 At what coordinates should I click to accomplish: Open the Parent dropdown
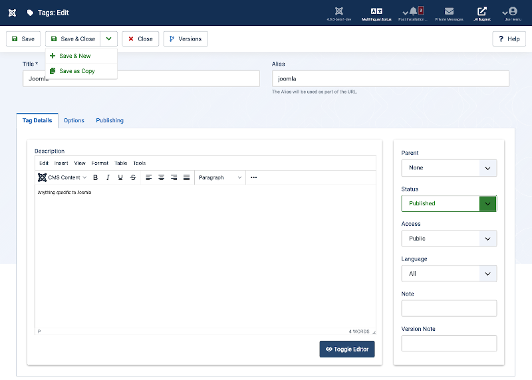pos(449,168)
